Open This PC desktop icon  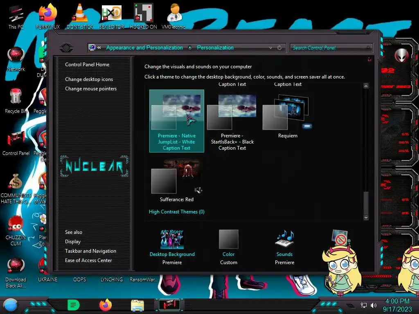(16, 16)
